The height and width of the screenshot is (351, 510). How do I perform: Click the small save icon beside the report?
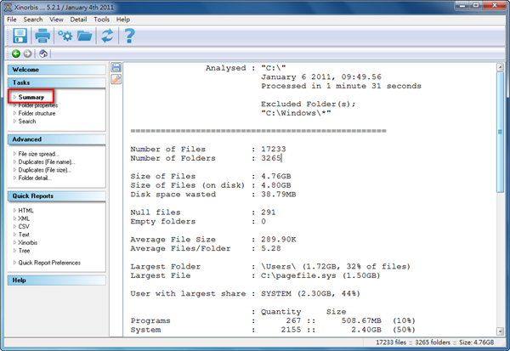[x=116, y=67]
